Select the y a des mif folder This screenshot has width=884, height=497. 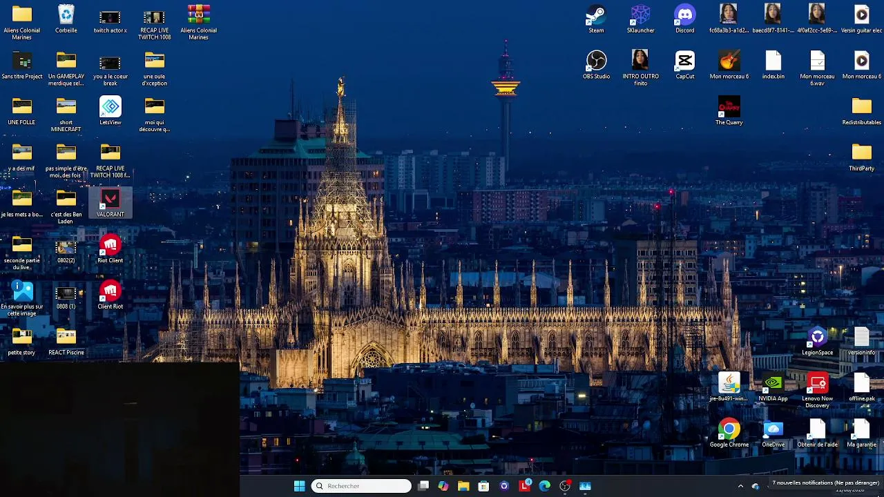point(22,153)
